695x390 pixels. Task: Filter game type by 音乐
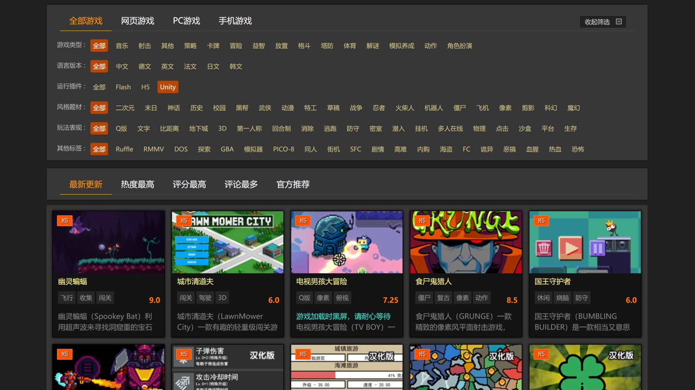(122, 46)
